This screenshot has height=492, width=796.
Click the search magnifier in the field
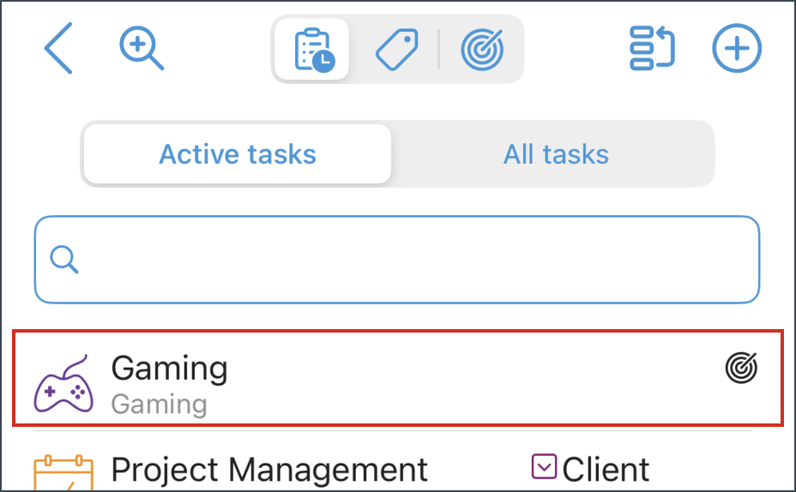[x=64, y=260]
